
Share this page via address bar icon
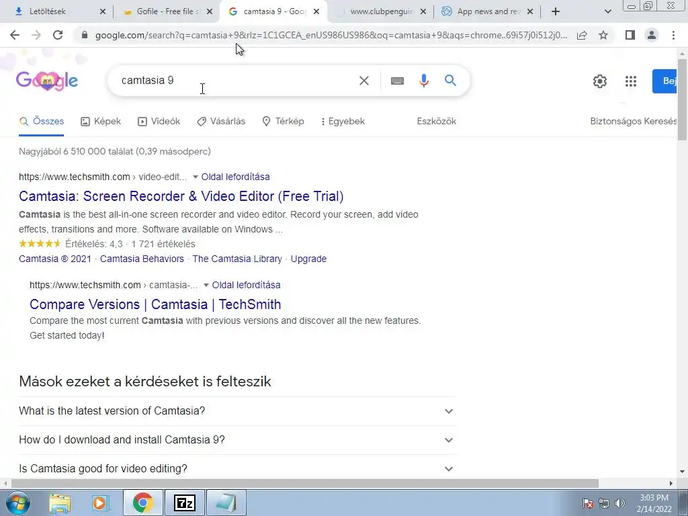[x=582, y=35]
